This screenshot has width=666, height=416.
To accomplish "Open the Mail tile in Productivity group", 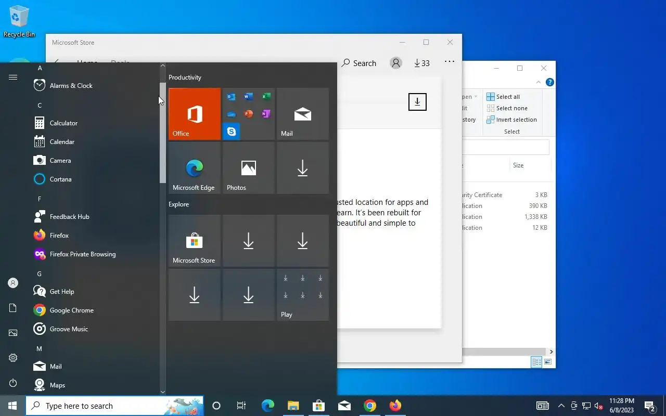I will point(303,114).
